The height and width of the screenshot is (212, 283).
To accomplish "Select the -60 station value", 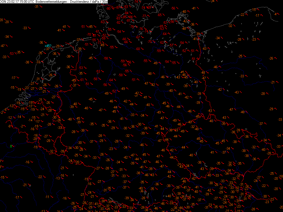I will coord(138,49).
